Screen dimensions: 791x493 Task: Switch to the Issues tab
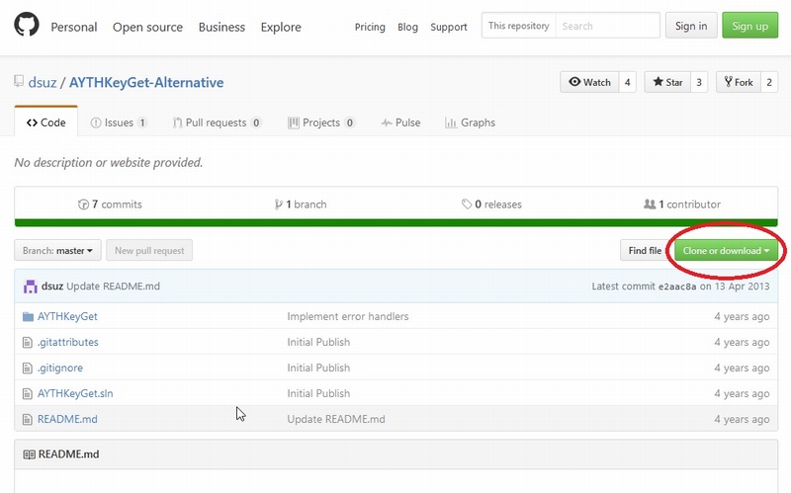point(119,123)
